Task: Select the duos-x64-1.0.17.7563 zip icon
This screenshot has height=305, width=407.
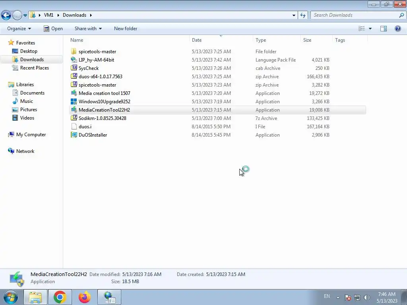Action: tap(74, 76)
